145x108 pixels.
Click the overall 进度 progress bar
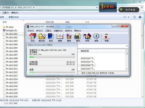click(x=52, y=72)
